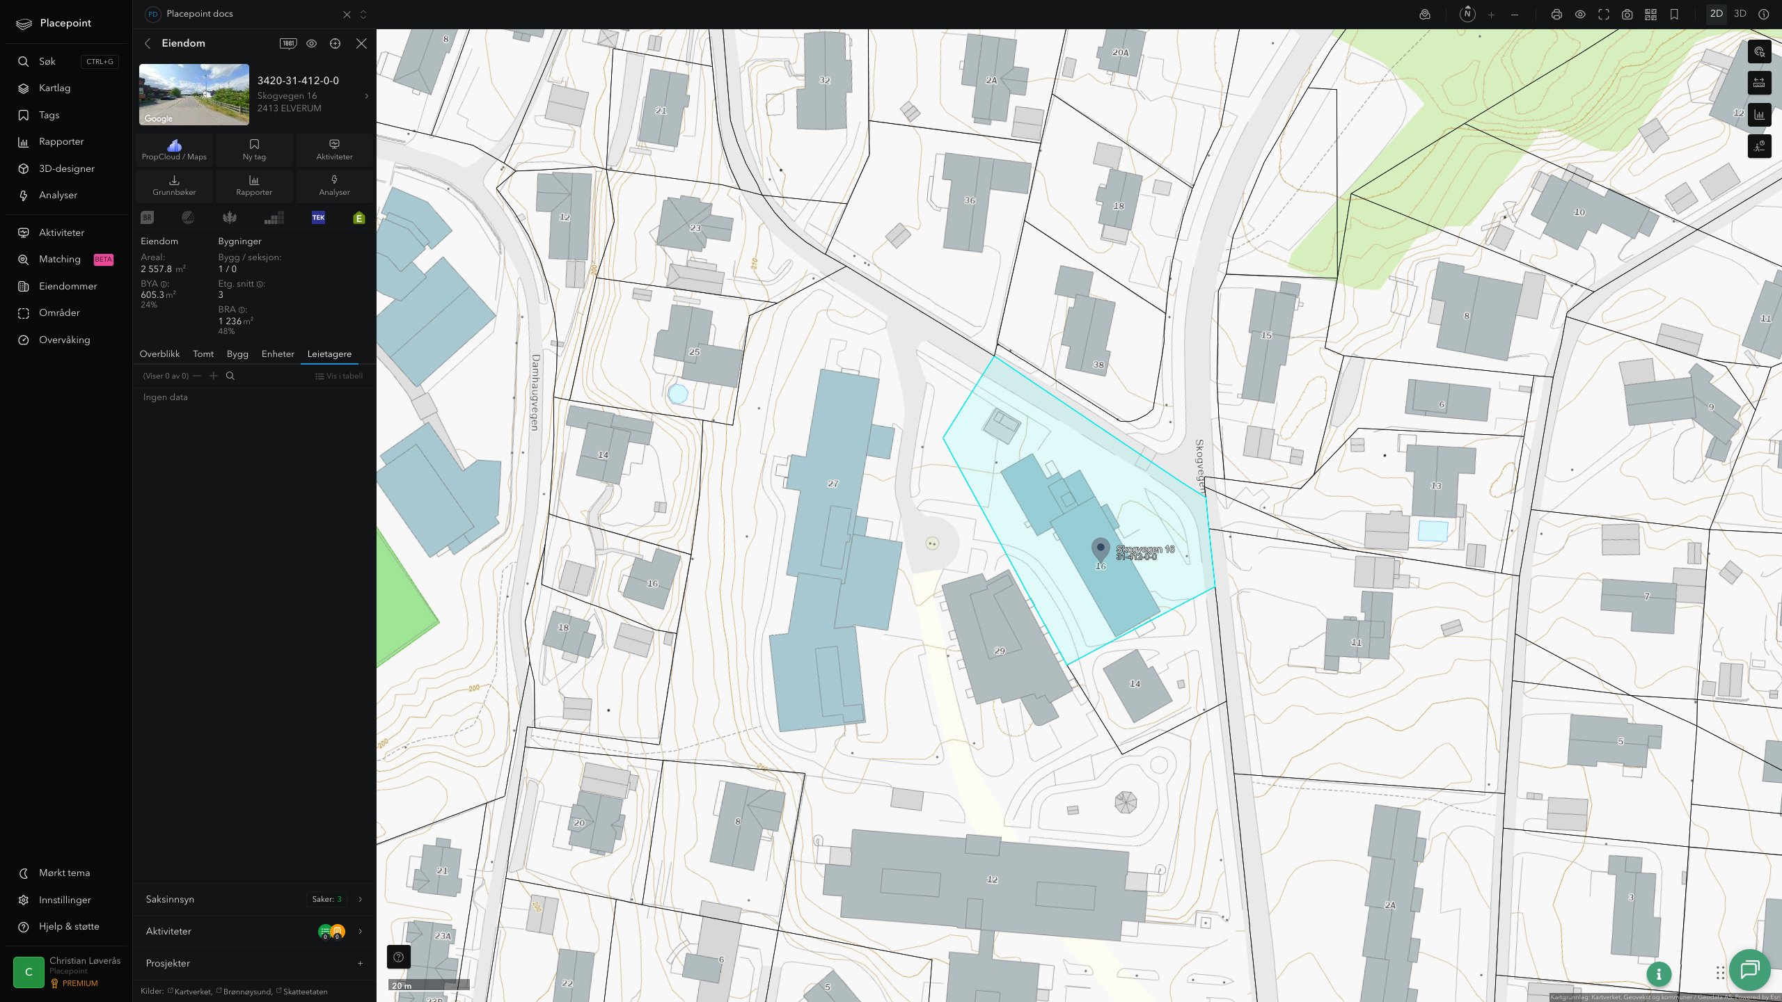Screen dimensions: 1782x1002
Task: Click the stepped bar chart icon
Action: click(274, 218)
